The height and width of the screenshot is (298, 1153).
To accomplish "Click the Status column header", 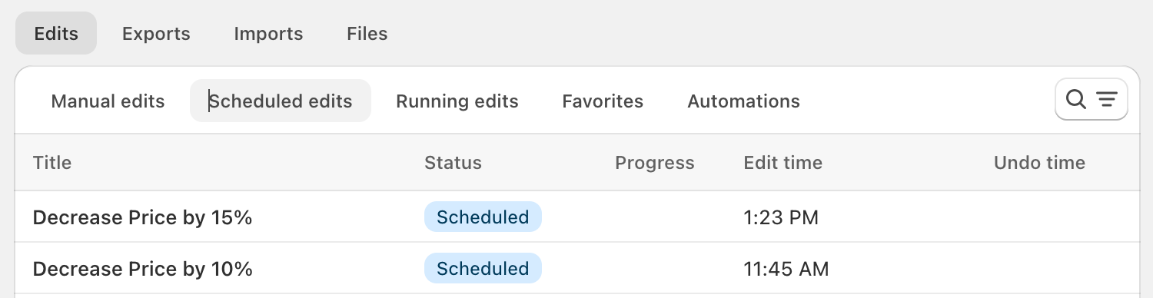I will (x=453, y=163).
